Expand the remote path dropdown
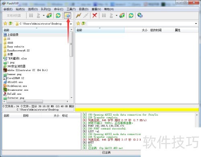 click(196, 24)
